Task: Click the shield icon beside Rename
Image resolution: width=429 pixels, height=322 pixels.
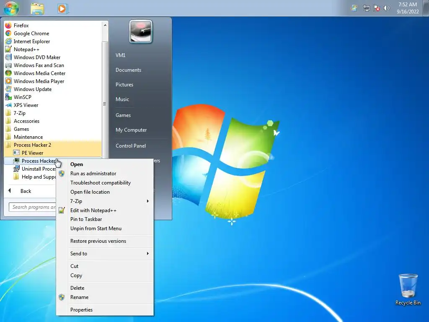Action: [62, 297]
